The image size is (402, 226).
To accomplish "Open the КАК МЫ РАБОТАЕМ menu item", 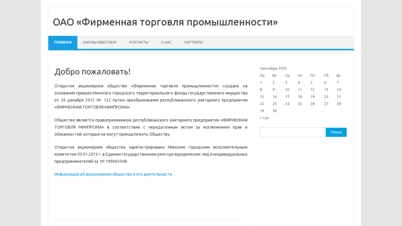I will click(100, 42).
